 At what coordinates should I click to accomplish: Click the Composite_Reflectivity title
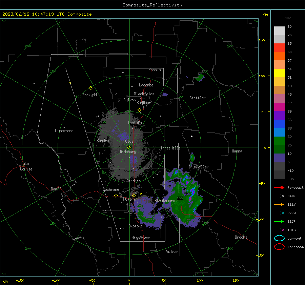(x=152, y=5)
